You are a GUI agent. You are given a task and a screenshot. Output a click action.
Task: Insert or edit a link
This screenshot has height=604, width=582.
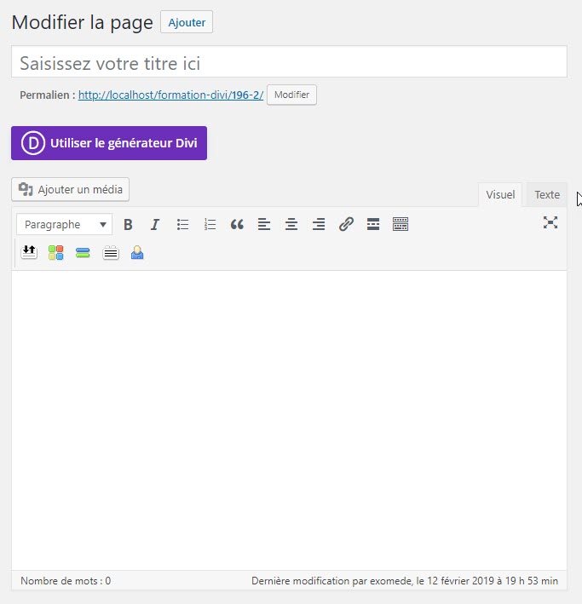point(346,225)
